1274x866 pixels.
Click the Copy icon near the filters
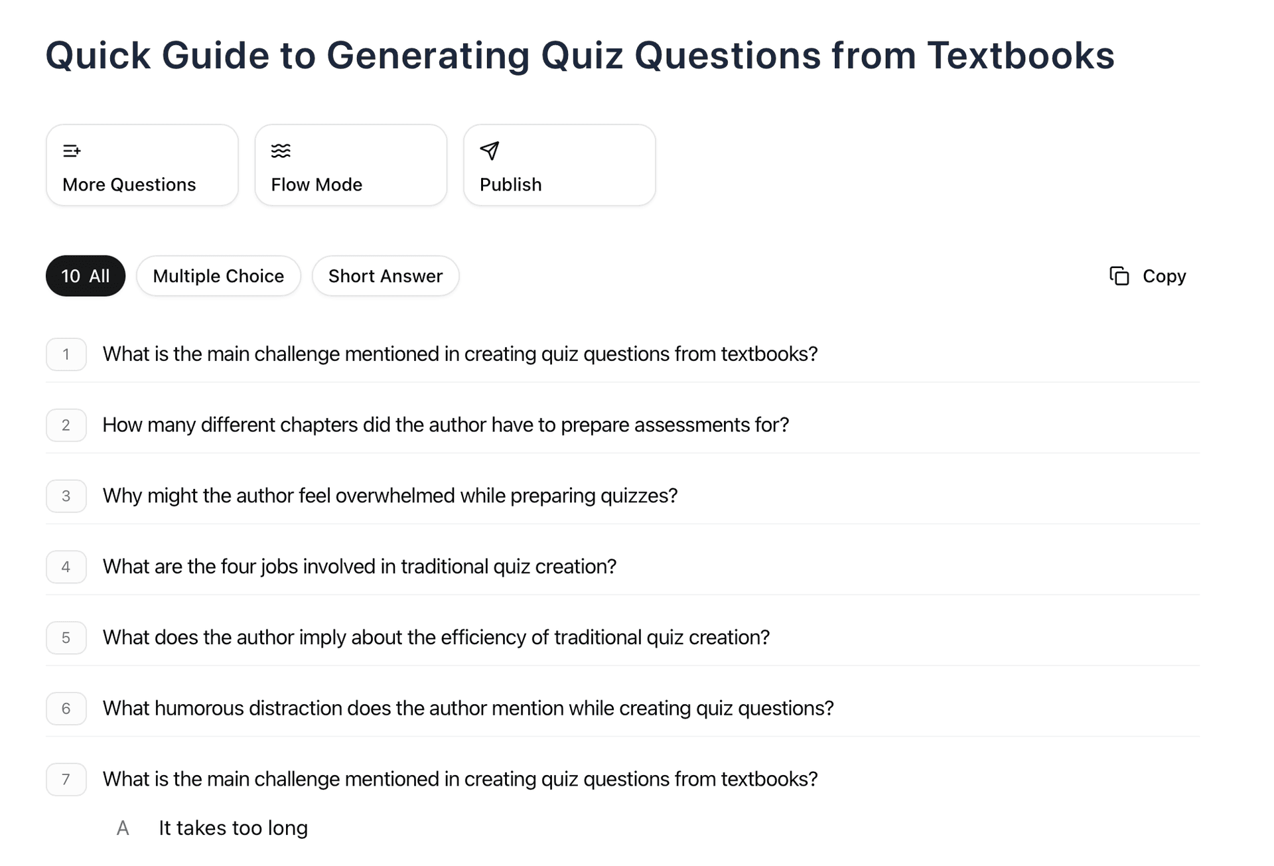pos(1120,275)
